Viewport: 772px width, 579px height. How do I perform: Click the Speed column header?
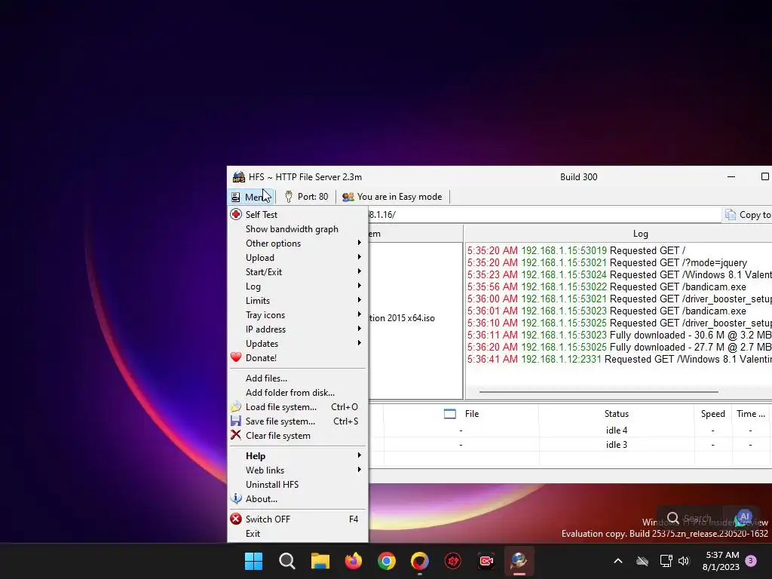[713, 414]
